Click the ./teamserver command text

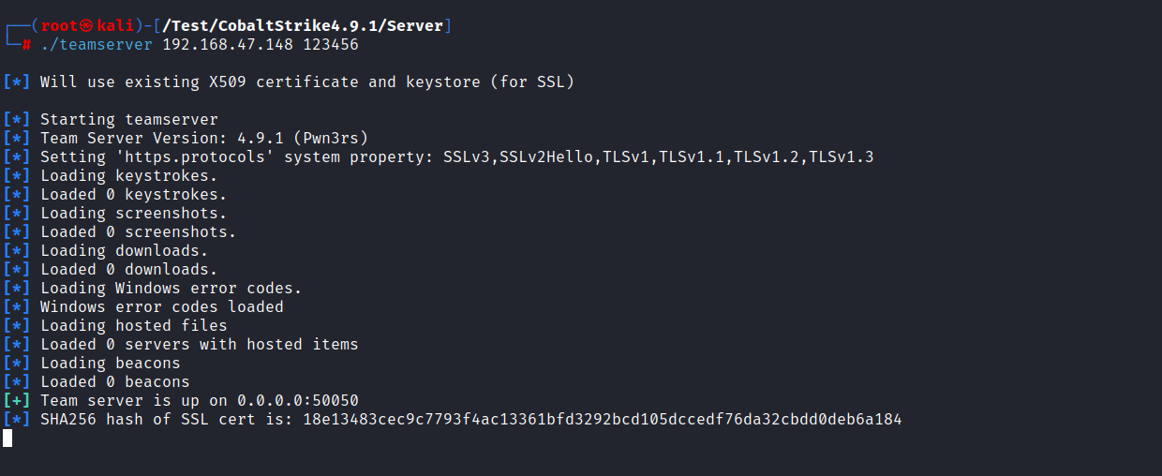(97, 45)
